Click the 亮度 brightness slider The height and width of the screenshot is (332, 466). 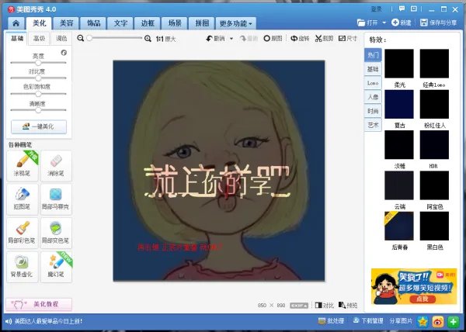[38, 63]
